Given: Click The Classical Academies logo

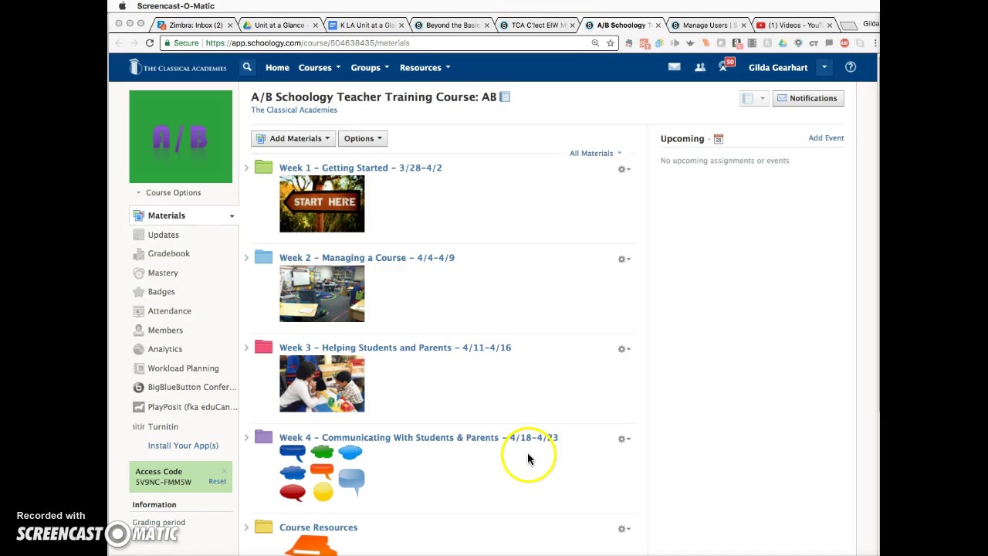Looking at the screenshot, I should click(178, 67).
